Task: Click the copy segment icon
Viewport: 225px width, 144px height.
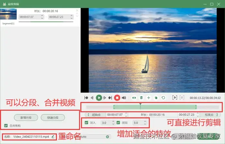Action: point(156,98)
